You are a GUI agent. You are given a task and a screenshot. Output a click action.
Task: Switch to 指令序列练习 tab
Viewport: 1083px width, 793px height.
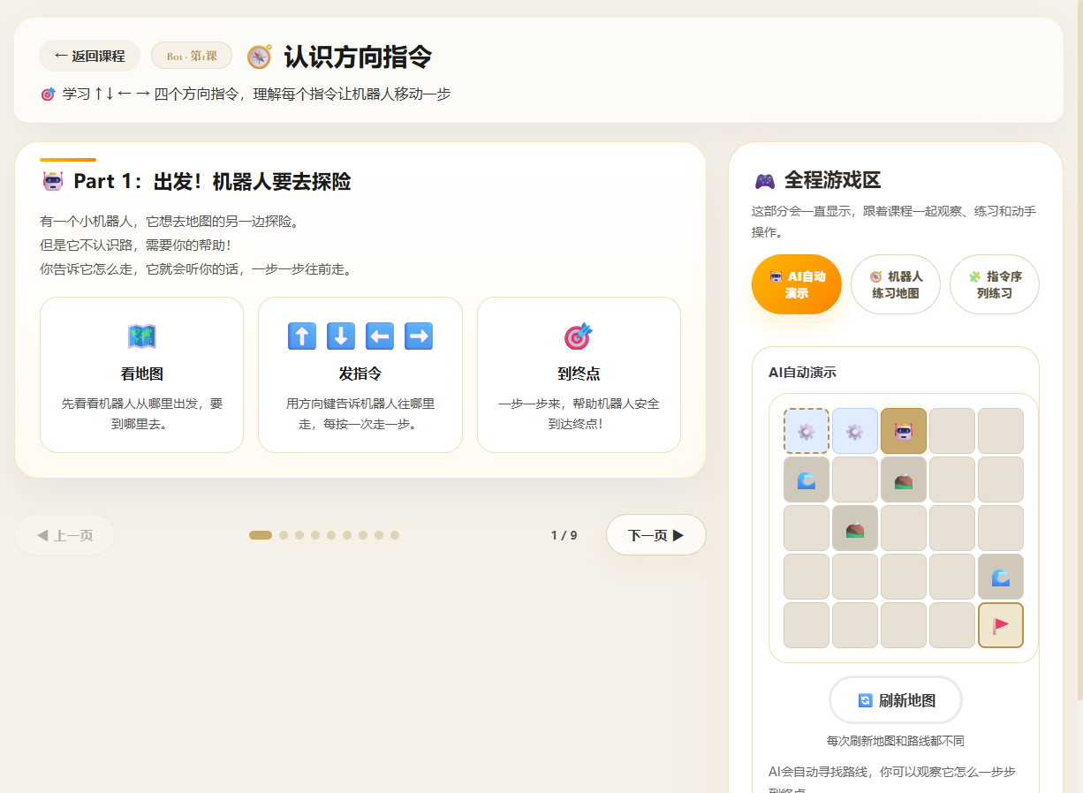click(995, 284)
